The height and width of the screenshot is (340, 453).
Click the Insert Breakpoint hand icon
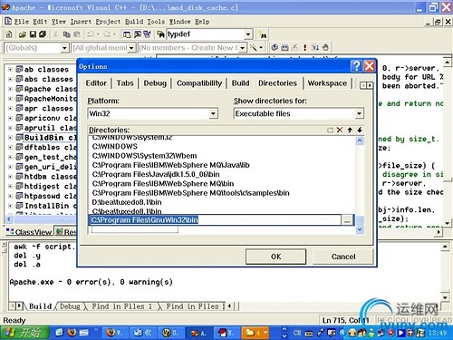click(x=325, y=47)
